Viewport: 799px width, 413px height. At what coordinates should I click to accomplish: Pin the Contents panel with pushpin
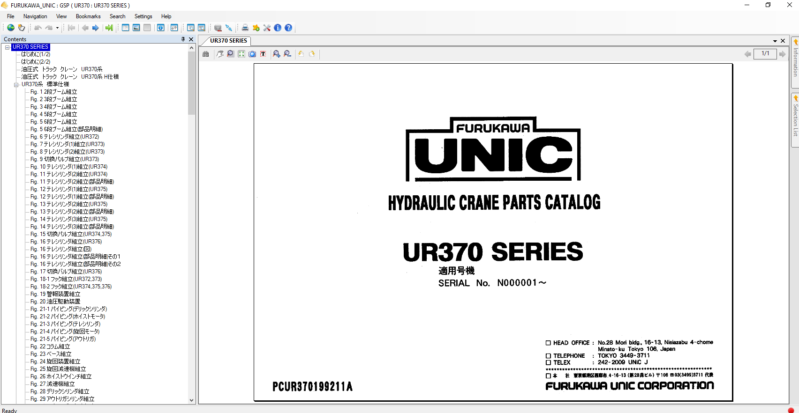(x=183, y=39)
